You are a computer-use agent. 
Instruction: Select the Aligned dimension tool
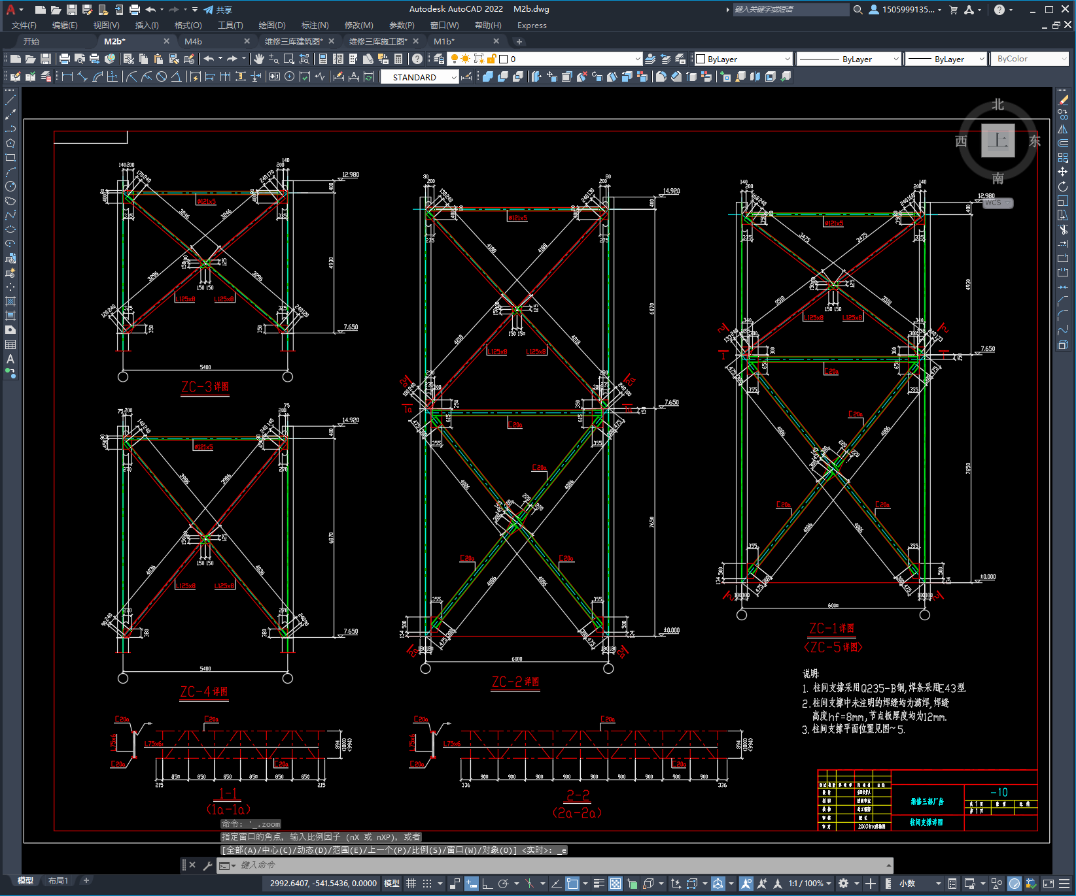click(82, 76)
